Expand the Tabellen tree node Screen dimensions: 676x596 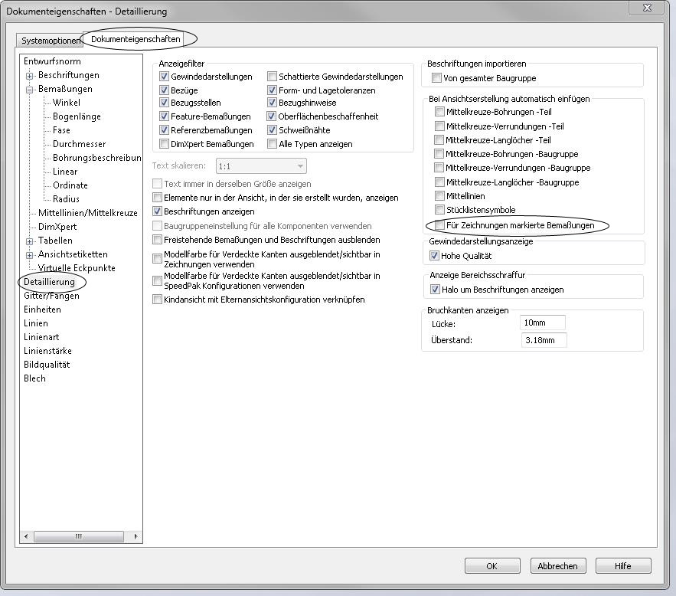click(x=29, y=241)
